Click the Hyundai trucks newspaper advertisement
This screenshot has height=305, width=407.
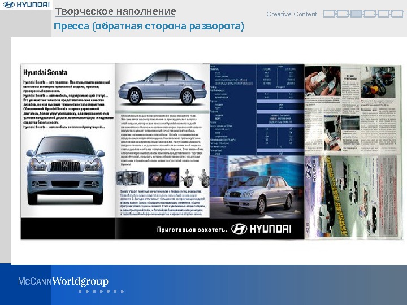[x=353, y=197]
